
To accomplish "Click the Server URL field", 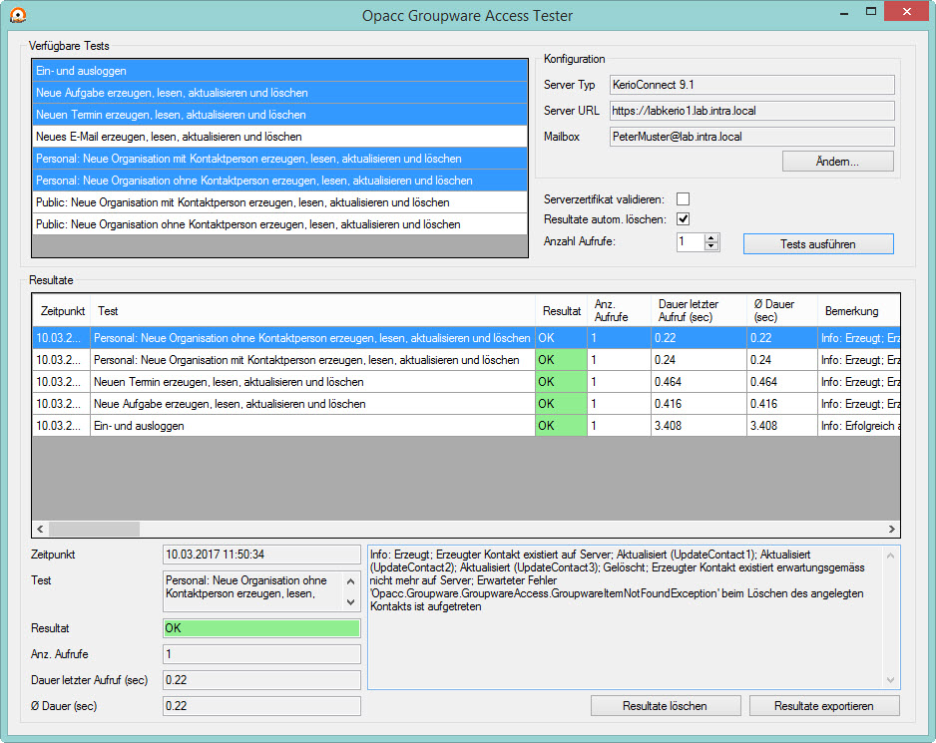I will click(x=752, y=111).
